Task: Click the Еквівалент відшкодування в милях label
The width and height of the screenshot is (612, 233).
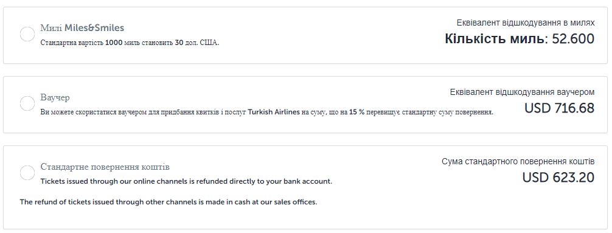Action: pos(526,23)
